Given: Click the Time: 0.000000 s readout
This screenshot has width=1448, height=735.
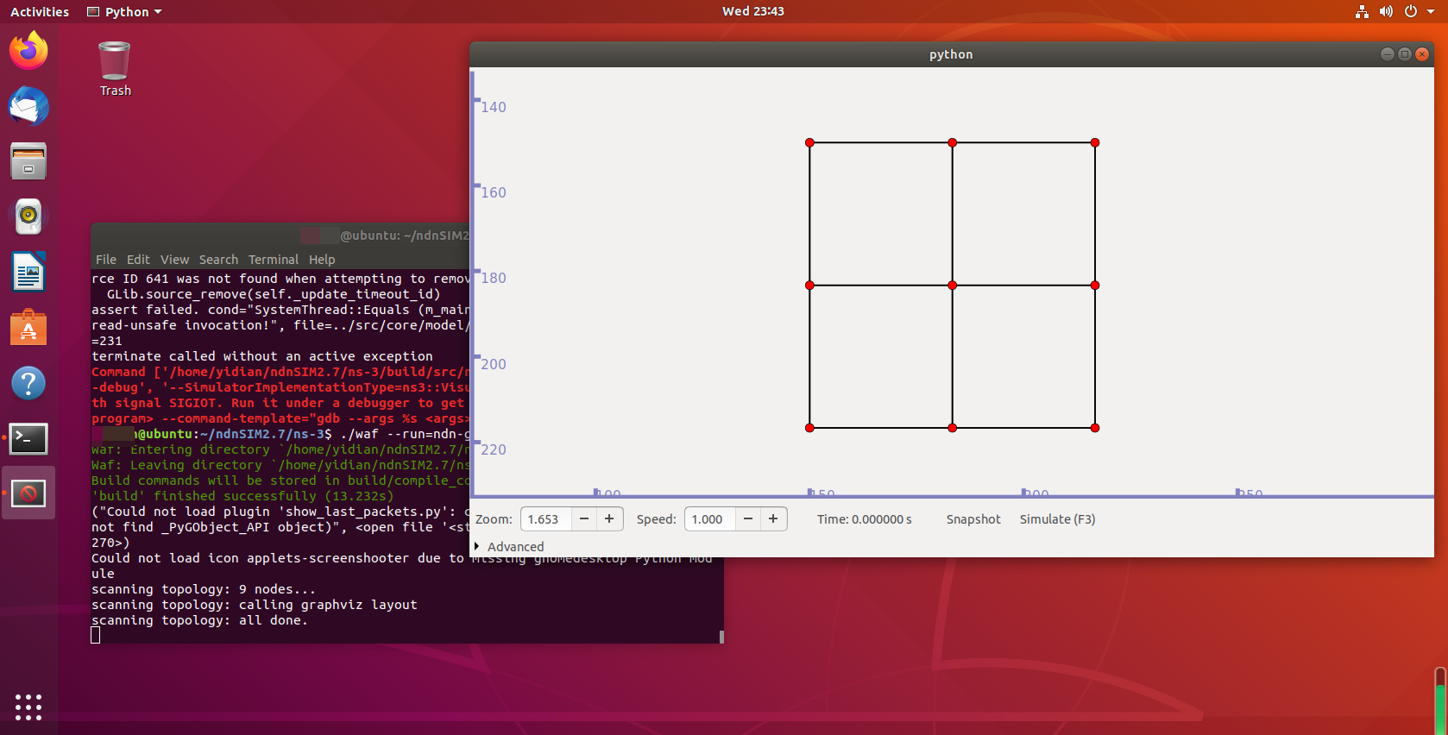Looking at the screenshot, I should 865,519.
